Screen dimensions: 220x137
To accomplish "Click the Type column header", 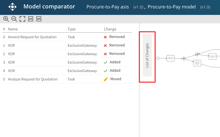I will coord(72,29).
